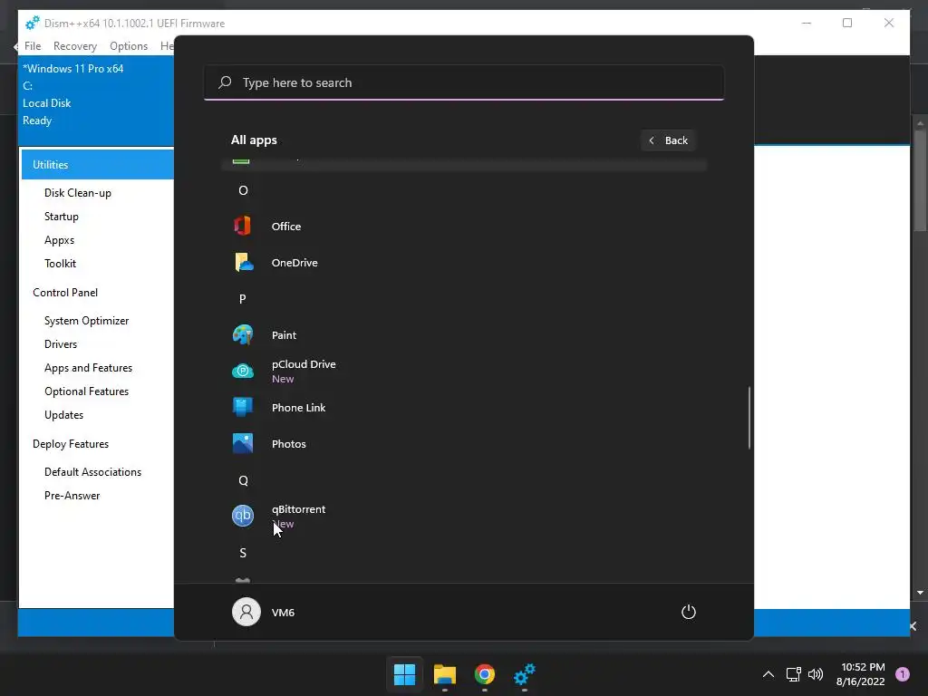Open the volume tray icon
Image resolution: width=928 pixels, height=696 pixels.
coord(816,674)
